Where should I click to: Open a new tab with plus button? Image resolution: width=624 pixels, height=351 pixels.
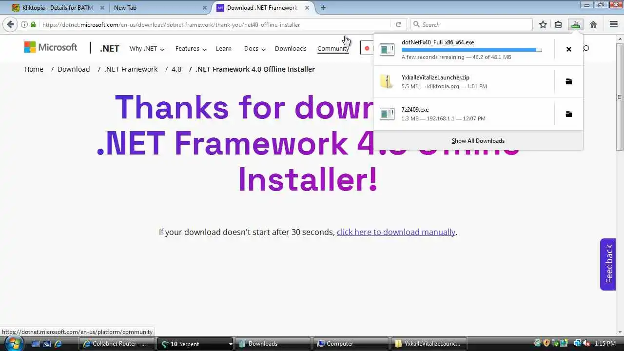[x=323, y=7]
